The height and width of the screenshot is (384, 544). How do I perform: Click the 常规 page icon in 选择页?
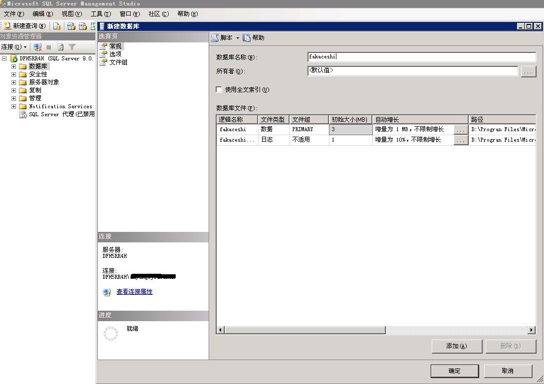[x=103, y=46]
